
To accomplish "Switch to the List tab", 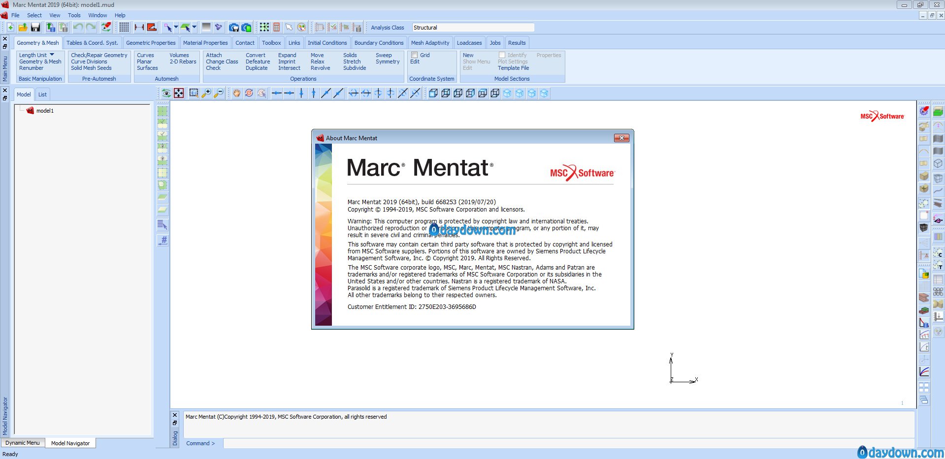I will coord(43,94).
